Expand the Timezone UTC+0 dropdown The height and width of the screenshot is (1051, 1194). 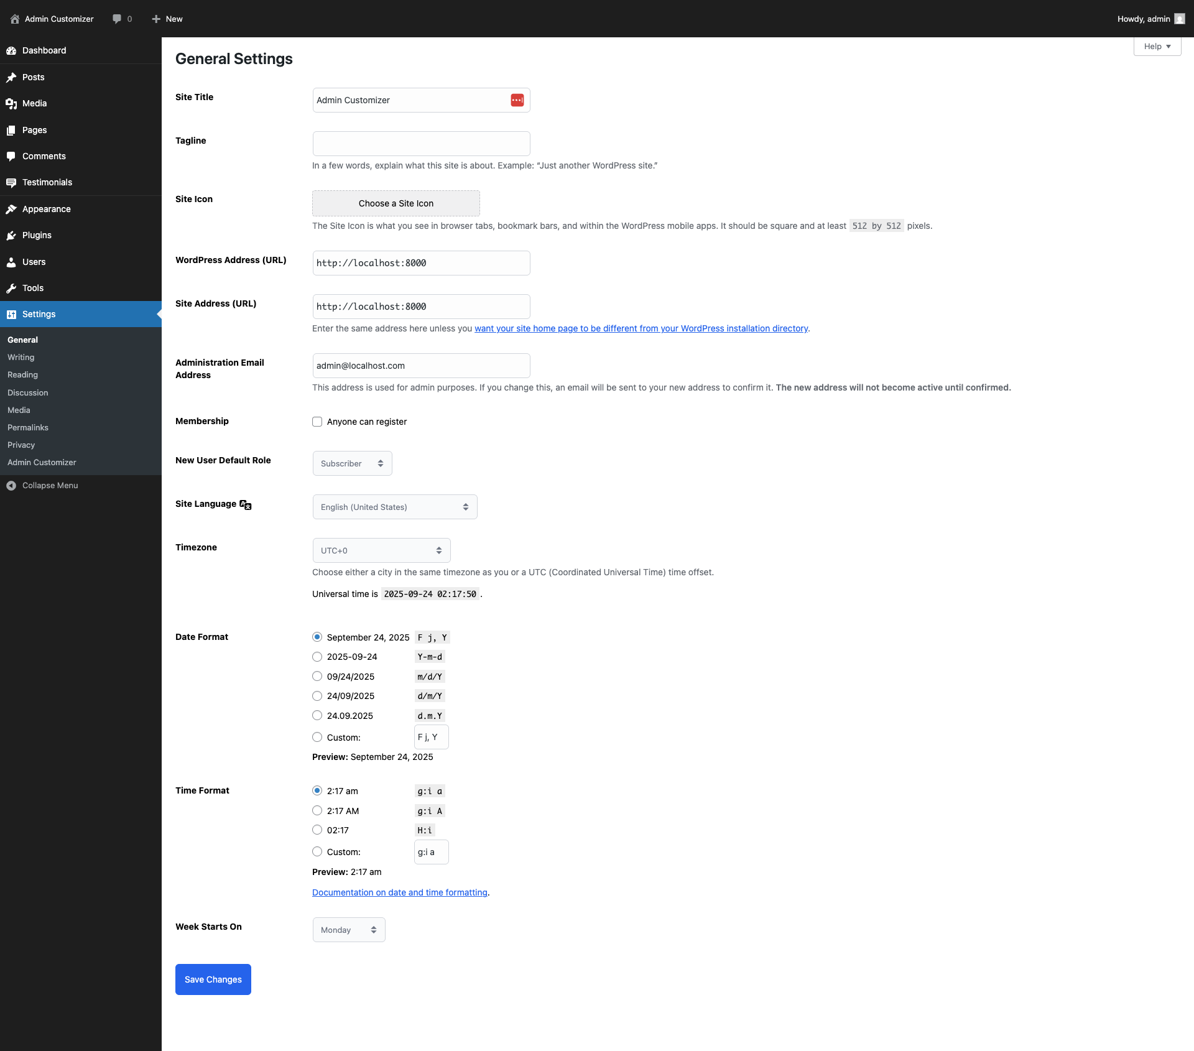tap(381, 550)
